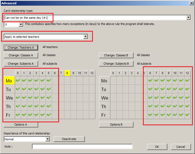The height and width of the screenshot is (154, 195).
Task: Click into the Note text field
Action: (82, 146)
